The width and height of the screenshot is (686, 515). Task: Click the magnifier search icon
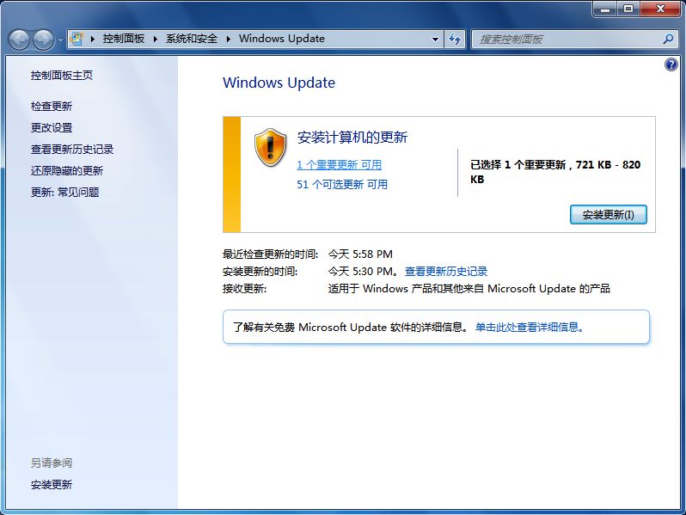tap(668, 39)
